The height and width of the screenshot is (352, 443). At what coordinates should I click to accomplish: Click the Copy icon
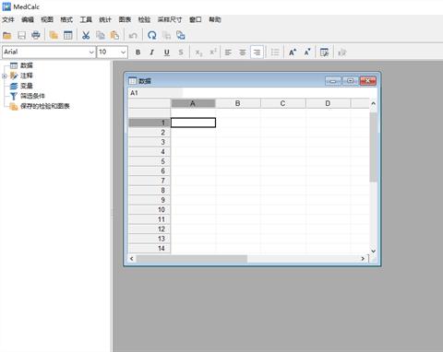[x=101, y=35]
